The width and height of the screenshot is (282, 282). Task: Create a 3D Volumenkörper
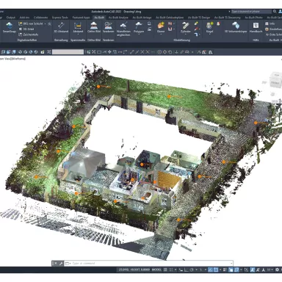tap(236, 28)
